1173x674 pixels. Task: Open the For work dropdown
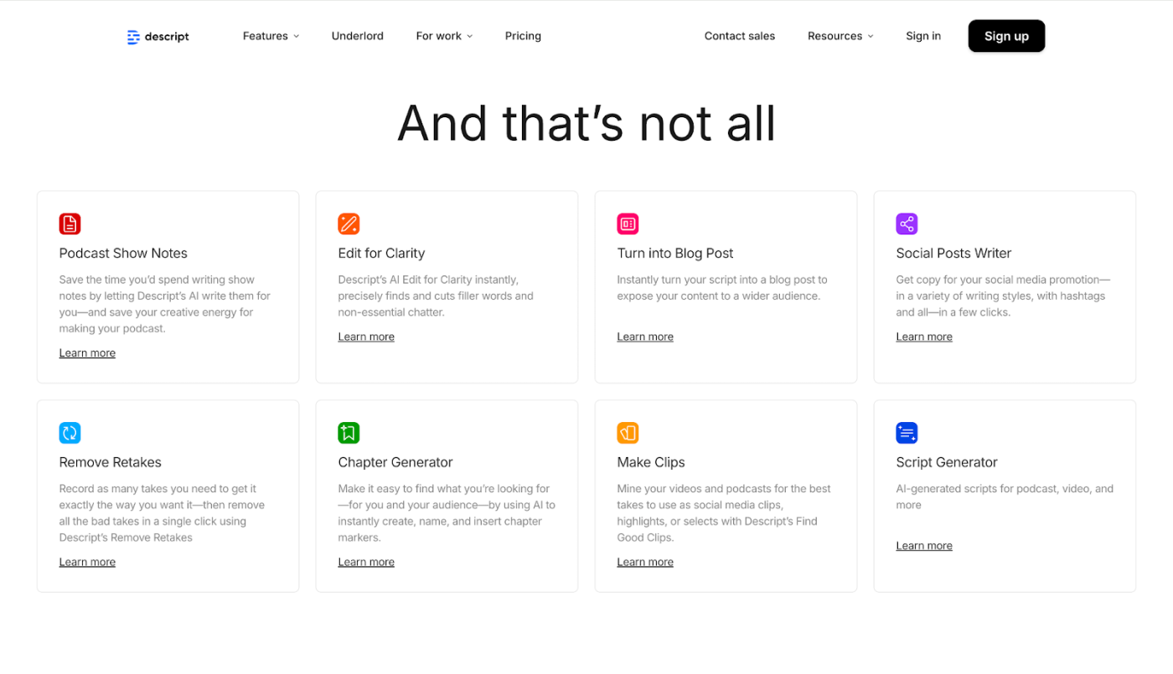(443, 36)
